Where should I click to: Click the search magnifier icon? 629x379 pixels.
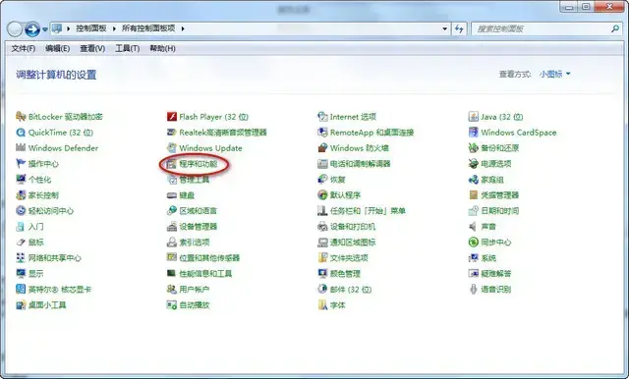[615, 28]
